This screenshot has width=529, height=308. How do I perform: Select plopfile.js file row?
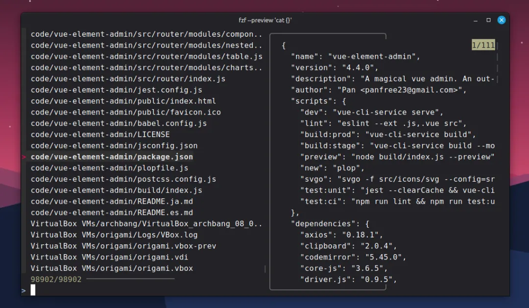[109, 167]
